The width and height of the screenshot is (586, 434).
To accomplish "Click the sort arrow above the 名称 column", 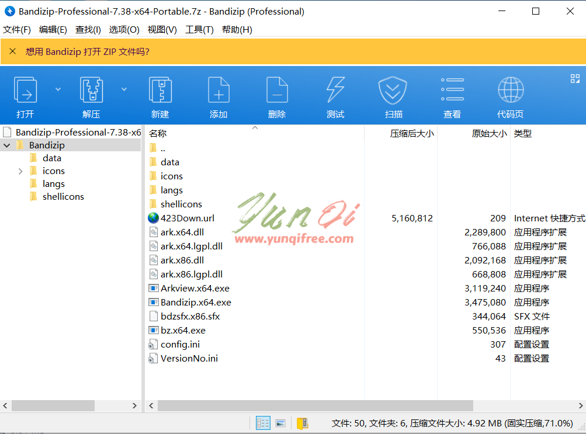I will point(255,128).
